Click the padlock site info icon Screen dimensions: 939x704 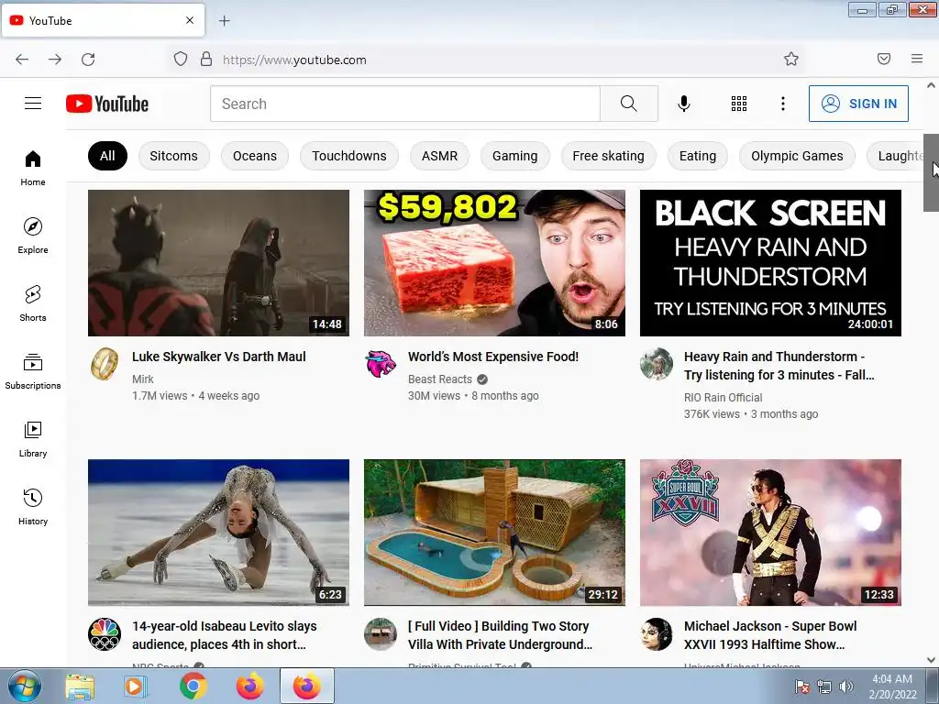[206, 59]
